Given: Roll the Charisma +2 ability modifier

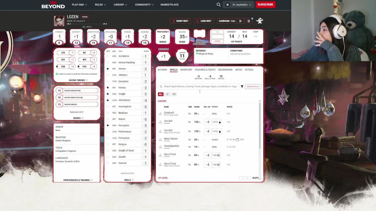Looking at the screenshot, I should coord(145,37).
